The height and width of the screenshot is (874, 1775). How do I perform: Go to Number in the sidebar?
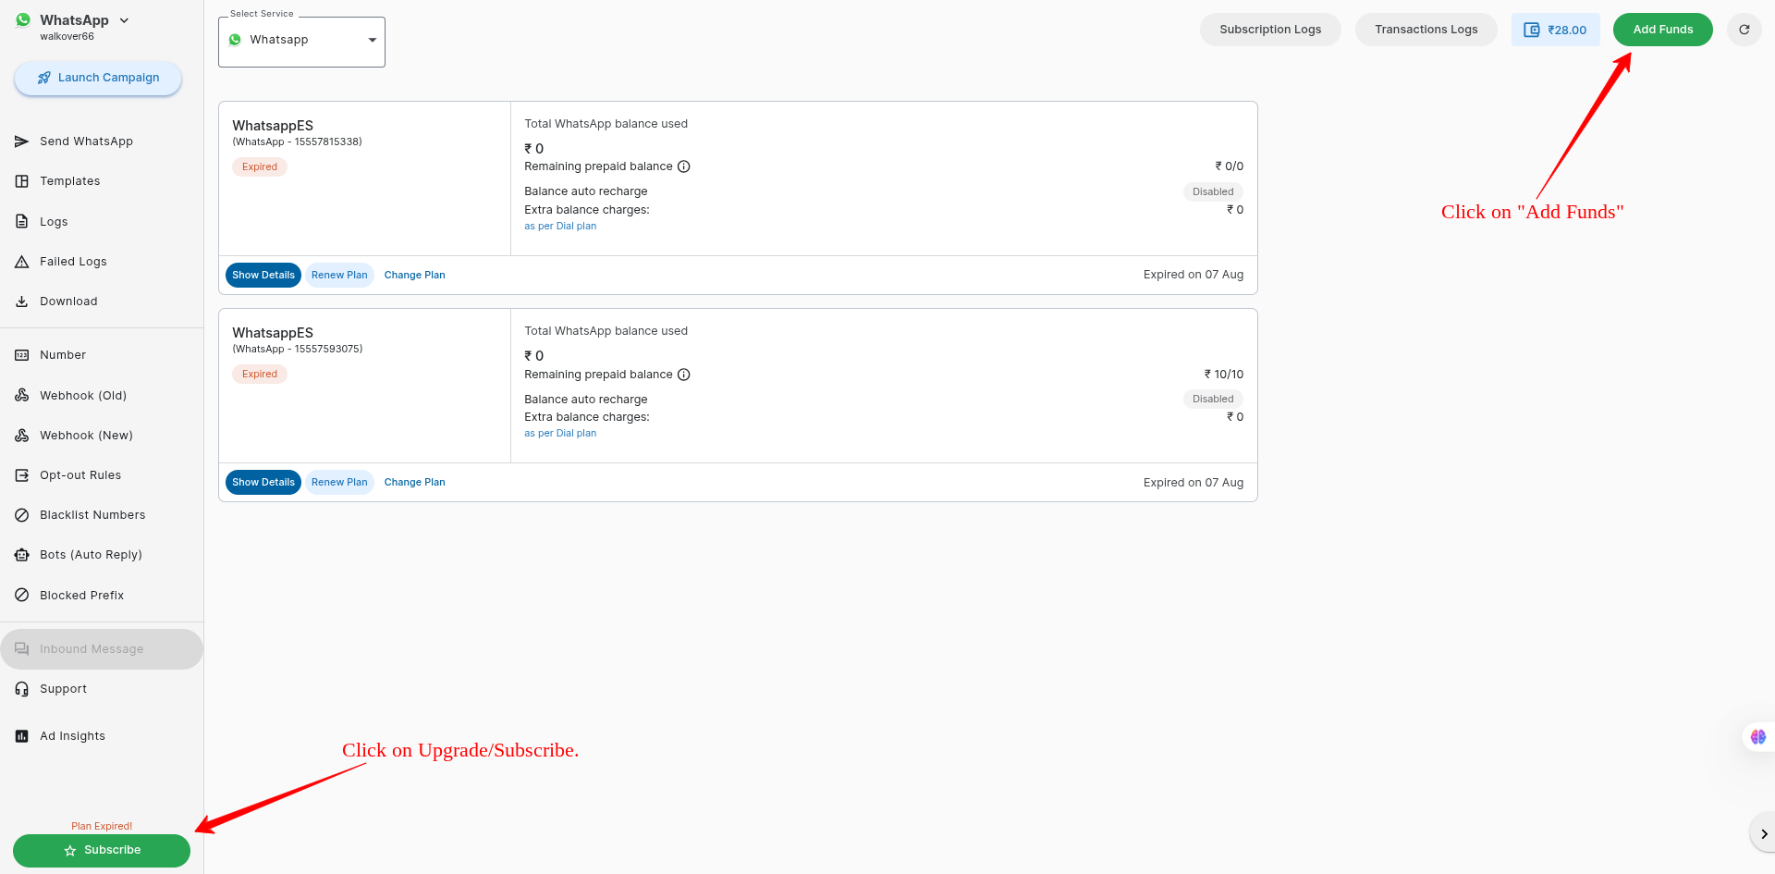click(x=63, y=355)
